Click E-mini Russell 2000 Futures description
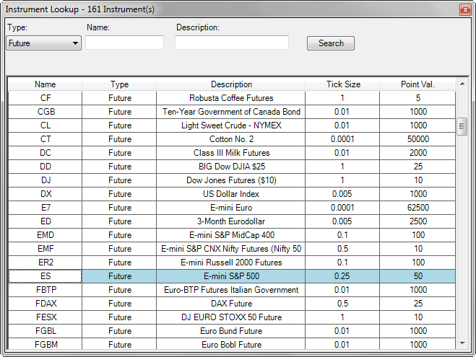 pos(231,263)
